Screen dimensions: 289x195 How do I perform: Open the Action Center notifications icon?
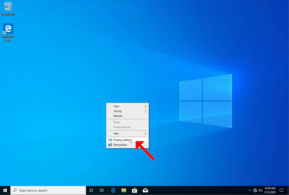pyautogui.click(x=281, y=190)
